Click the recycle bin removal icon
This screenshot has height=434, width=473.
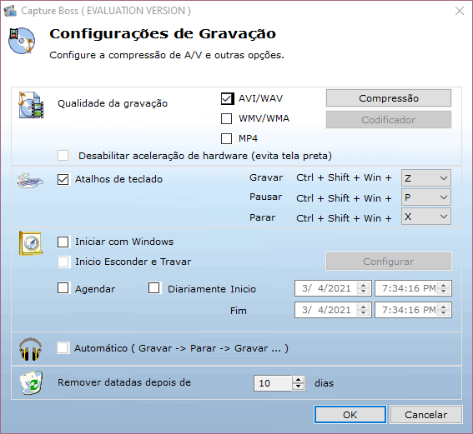32,383
